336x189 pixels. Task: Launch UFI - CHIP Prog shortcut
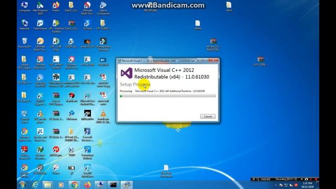[x=56, y=44]
